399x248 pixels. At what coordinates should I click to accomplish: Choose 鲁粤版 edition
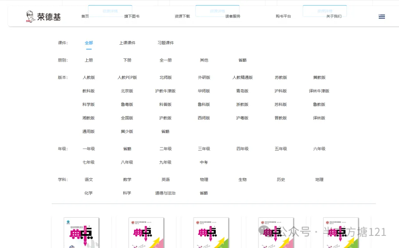pos(127,104)
